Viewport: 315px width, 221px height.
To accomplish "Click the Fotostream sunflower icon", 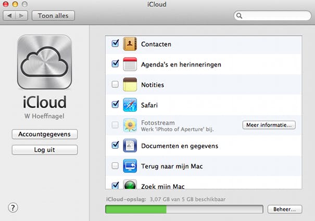I will click(130, 125).
